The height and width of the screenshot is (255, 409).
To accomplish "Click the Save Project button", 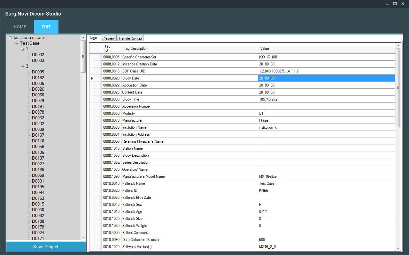I will pos(46,247).
